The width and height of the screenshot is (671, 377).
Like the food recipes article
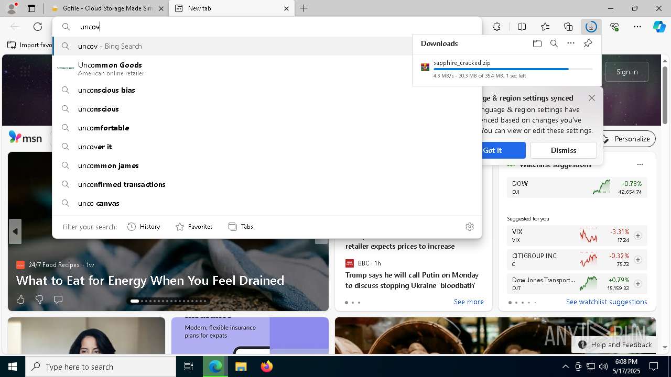20,300
